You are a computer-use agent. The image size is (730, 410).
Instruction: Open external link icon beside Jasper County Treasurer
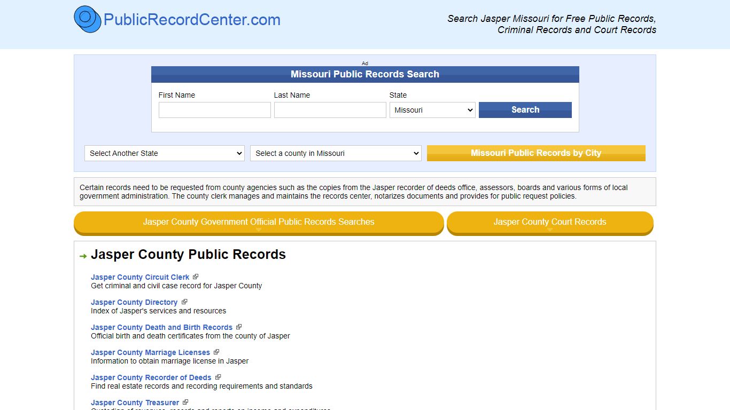click(x=185, y=402)
